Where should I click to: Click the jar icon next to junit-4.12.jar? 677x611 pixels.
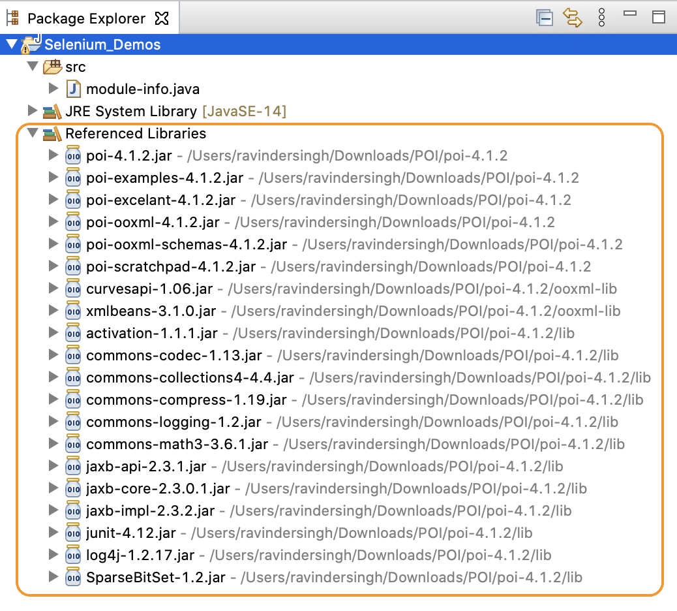pyautogui.click(x=72, y=533)
